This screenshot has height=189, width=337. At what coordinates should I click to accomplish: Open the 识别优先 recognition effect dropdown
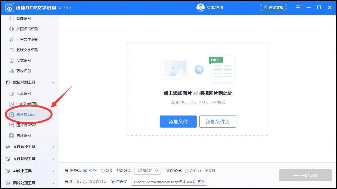[148, 171]
